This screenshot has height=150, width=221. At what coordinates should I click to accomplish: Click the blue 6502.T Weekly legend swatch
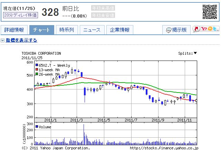(37, 65)
